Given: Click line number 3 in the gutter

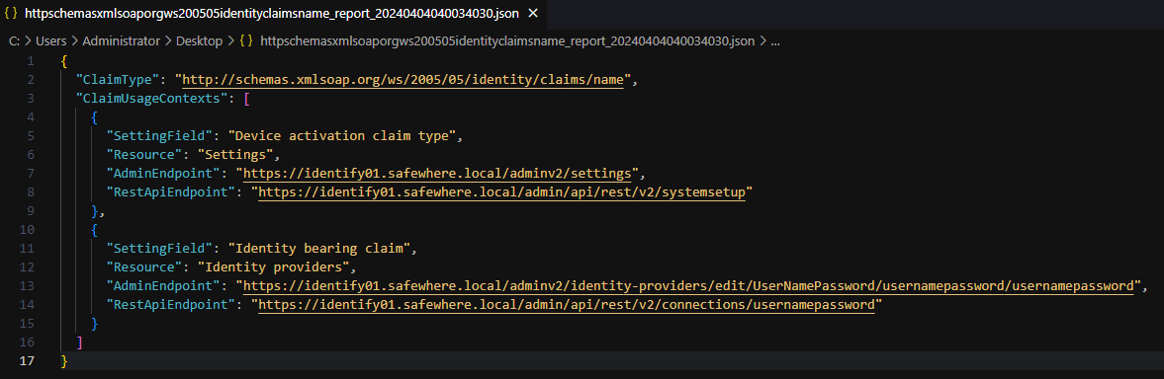Looking at the screenshot, I should point(30,99).
